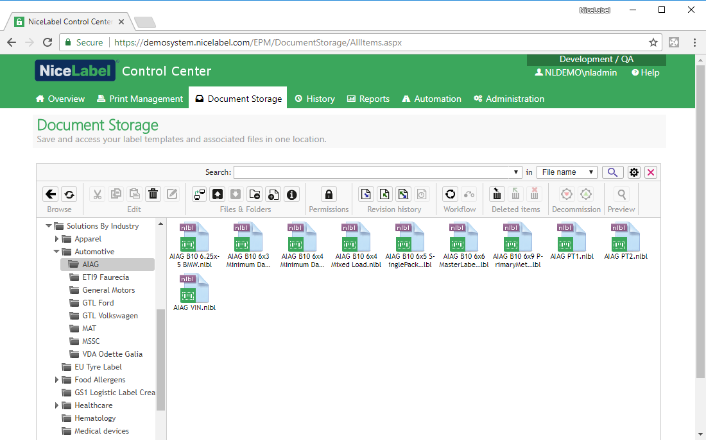The height and width of the screenshot is (440, 706).
Task: Open file information with the info icon
Action: (292, 194)
